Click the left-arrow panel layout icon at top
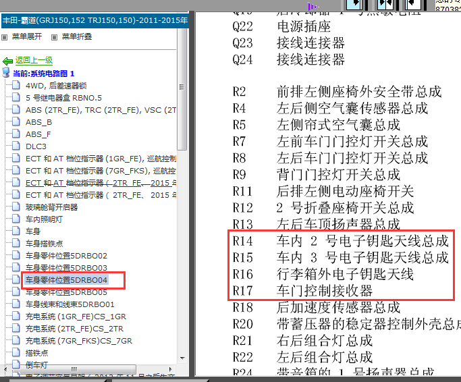Image resolution: width=461 pixels, height=382 pixels. click(414, 4)
